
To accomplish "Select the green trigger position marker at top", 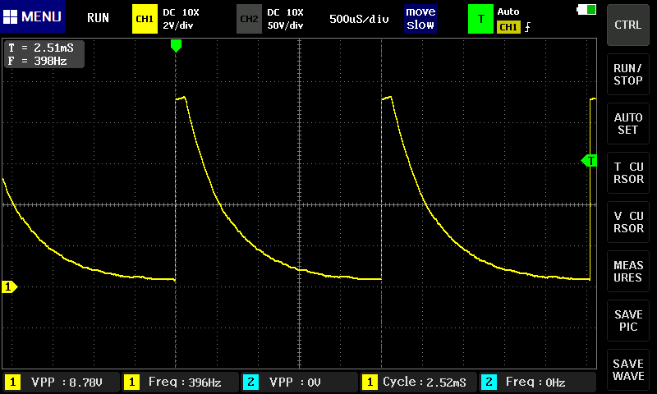I will pyautogui.click(x=176, y=46).
